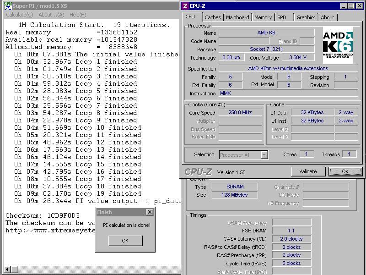Click the Threads count field

(x=349, y=154)
